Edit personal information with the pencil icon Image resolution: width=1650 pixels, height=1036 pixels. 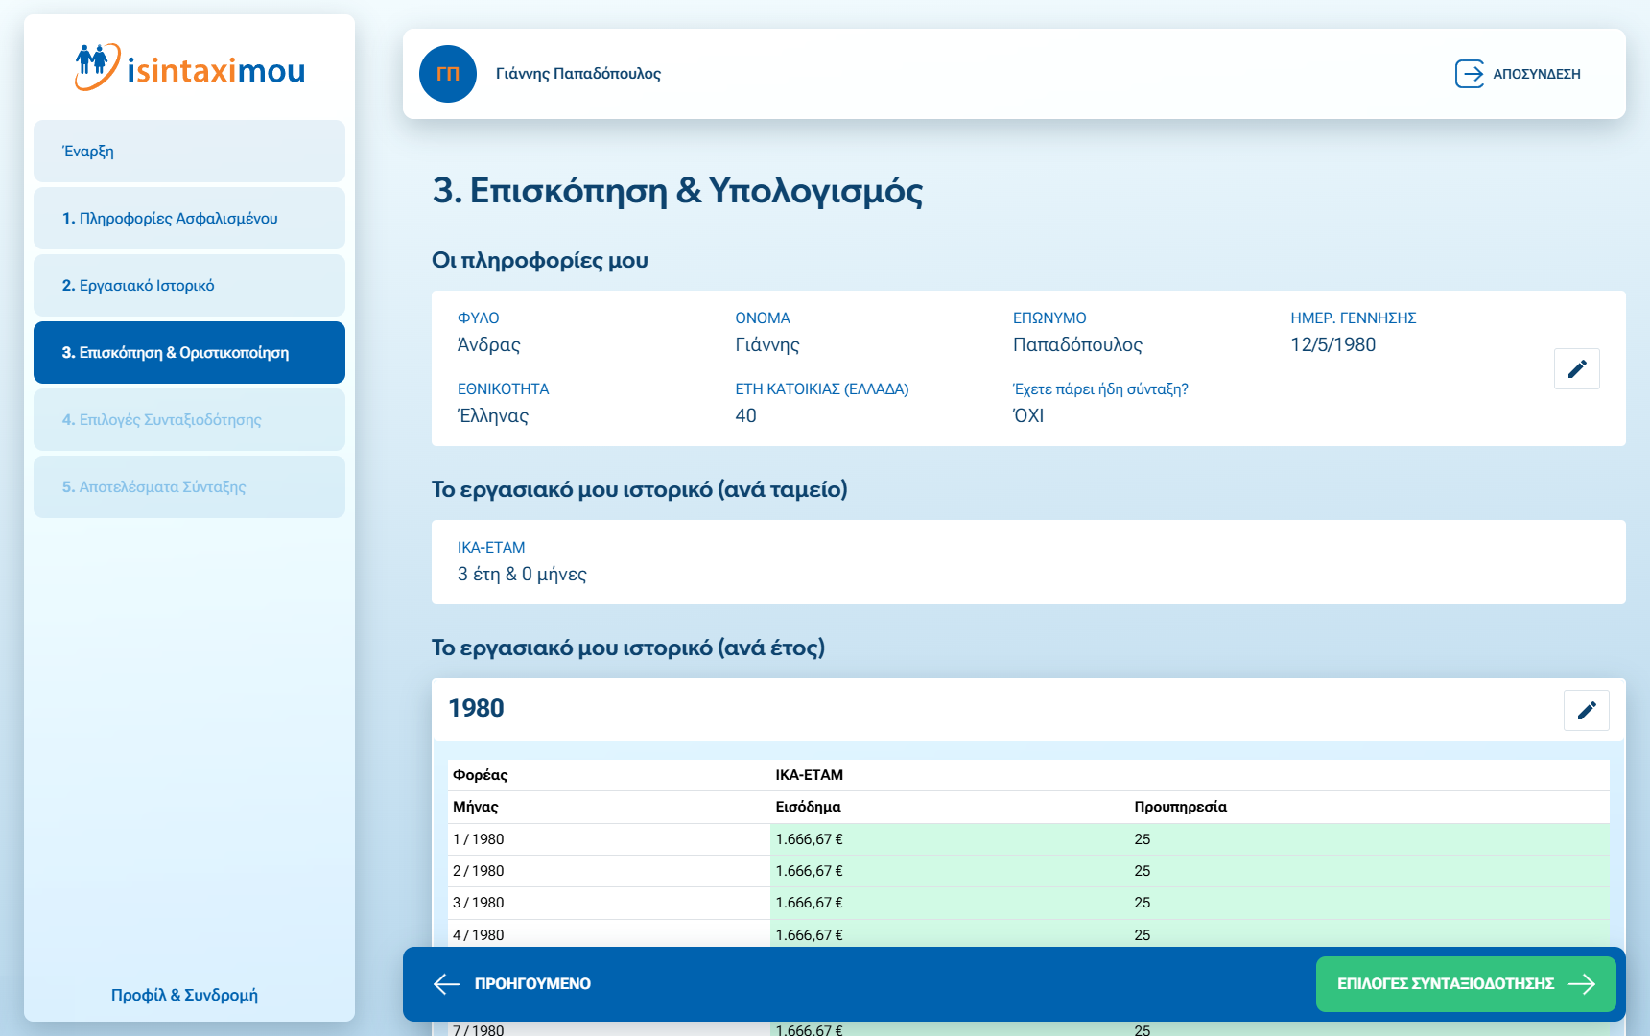[1576, 368]
